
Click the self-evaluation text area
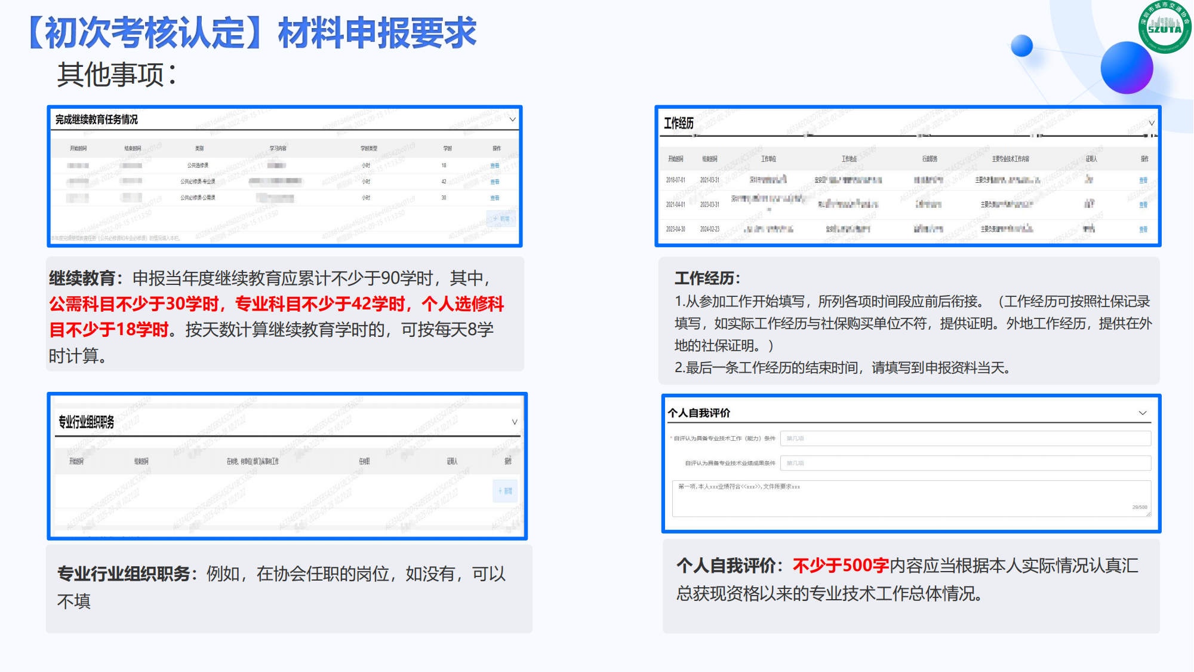click(912, 498)
